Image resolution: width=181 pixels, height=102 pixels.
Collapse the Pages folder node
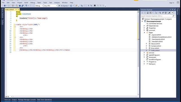144,33
